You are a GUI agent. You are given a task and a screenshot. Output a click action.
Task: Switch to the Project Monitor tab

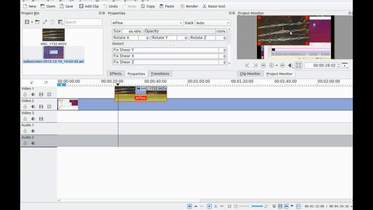[279, 74]
